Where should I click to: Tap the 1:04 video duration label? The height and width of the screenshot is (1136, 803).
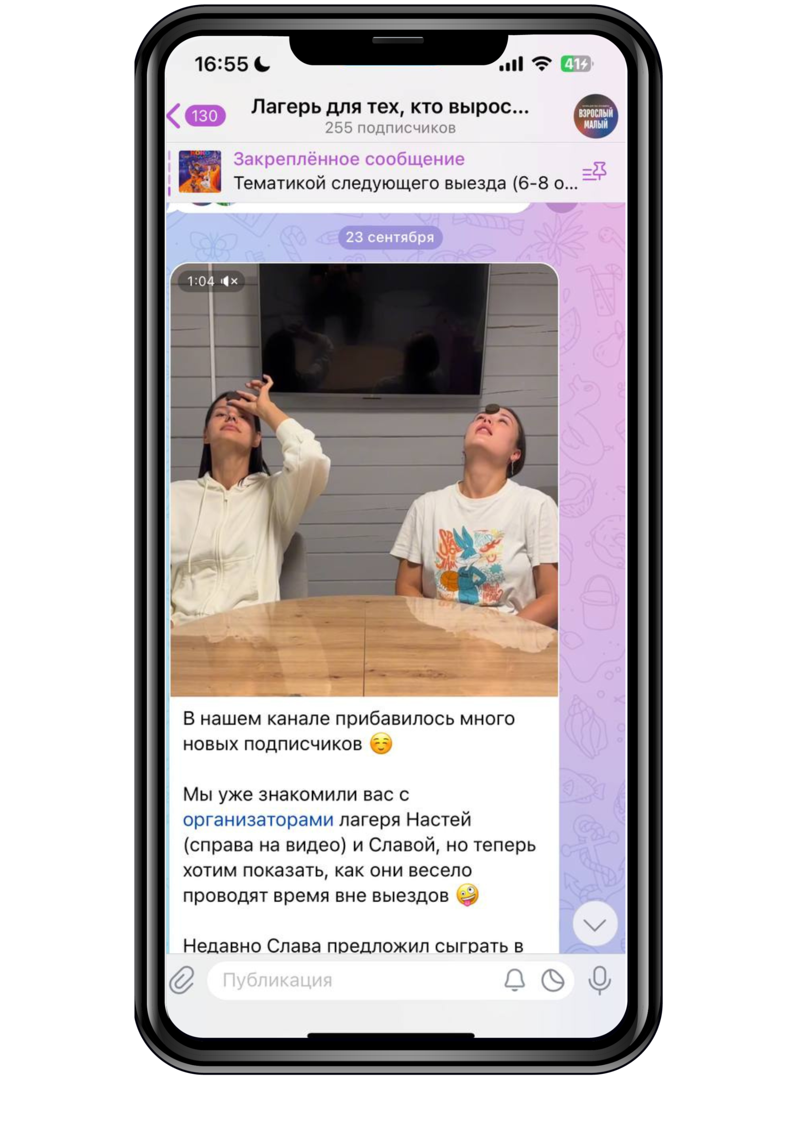pos(201,281)
